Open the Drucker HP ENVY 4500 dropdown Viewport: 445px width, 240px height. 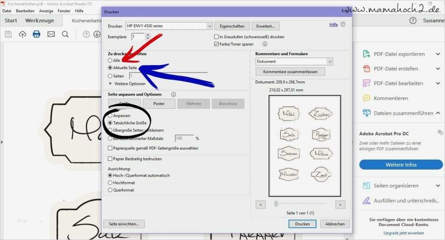169,26
